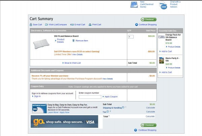Click the Print Cart link
Image resolution: width=202 pixels, height=136 pixels.
click(x=97, y=24)
